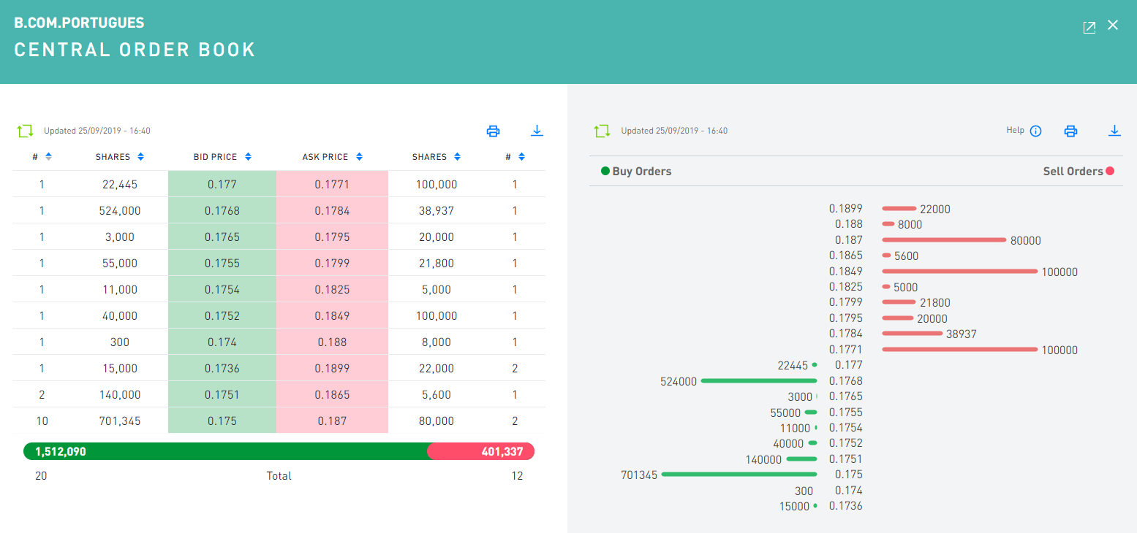Toggle Sell Orders legend item
Image resolution: width=1137 pixels, height=533 pixels.
(x=1078, y=172)
